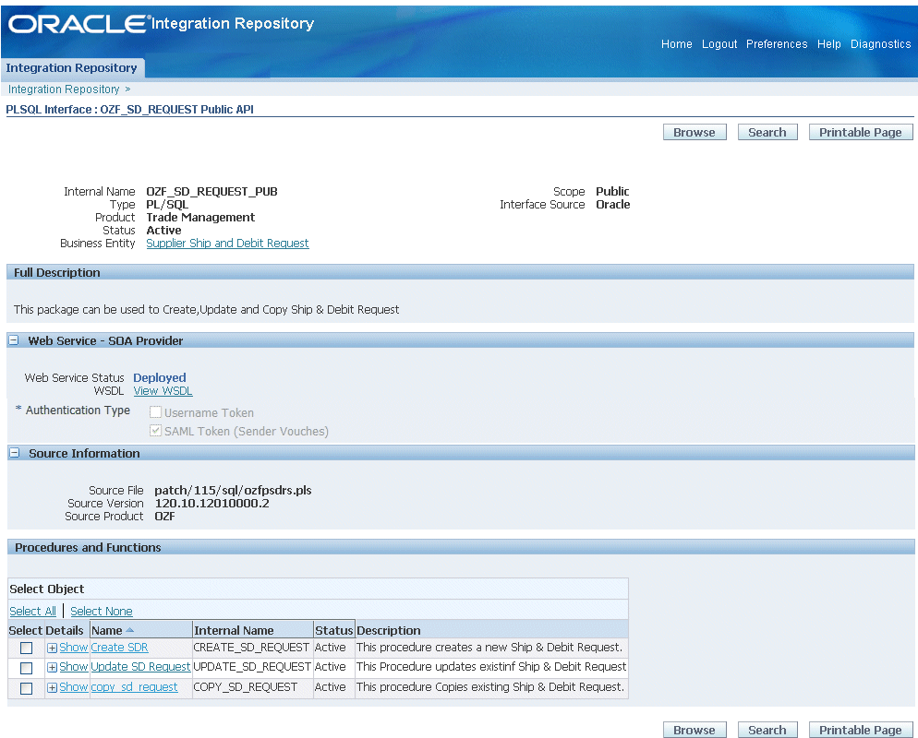Collapse Web Service - SOA Provider section
The image size is (918, 738).
pos(15,339)
